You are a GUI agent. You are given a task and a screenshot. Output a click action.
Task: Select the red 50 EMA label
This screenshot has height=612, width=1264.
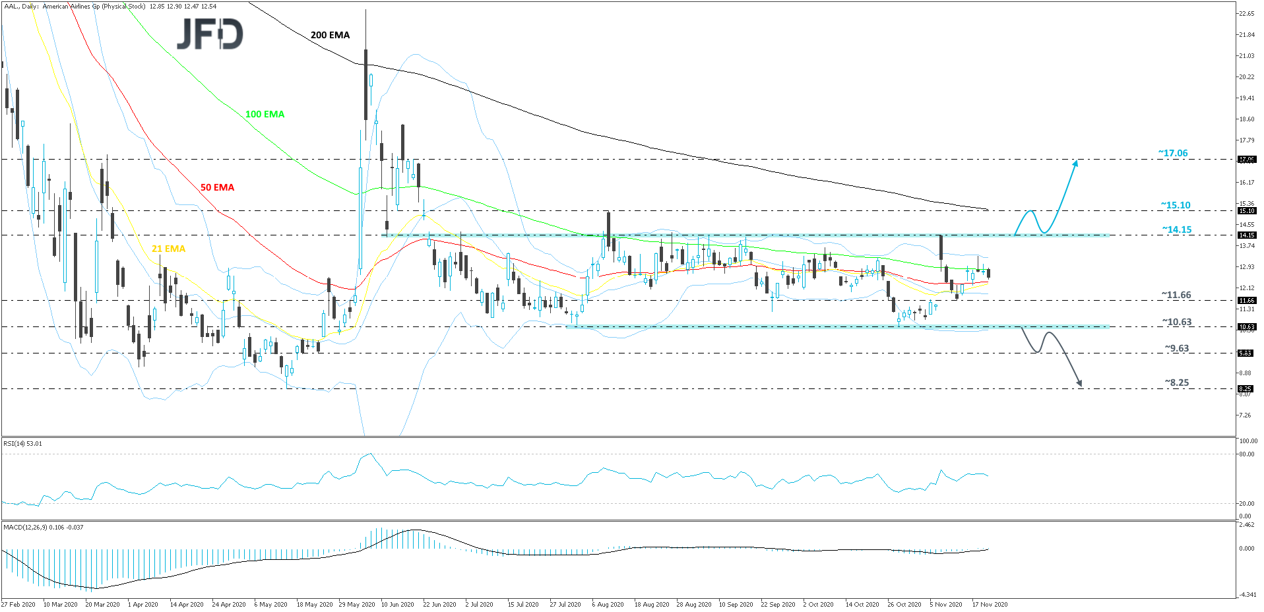(x=217, y=187)
